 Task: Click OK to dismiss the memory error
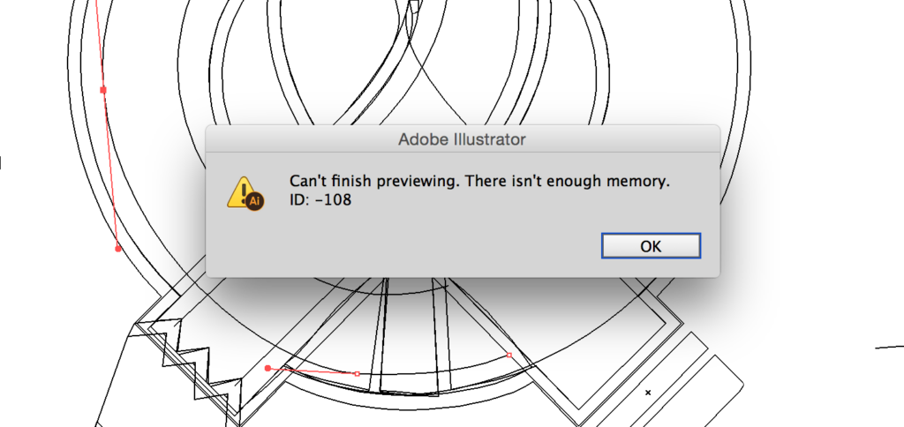coord(651,246)
